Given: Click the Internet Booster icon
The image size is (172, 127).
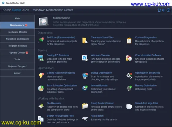Looking at the screenshot, I should (85, 88).
